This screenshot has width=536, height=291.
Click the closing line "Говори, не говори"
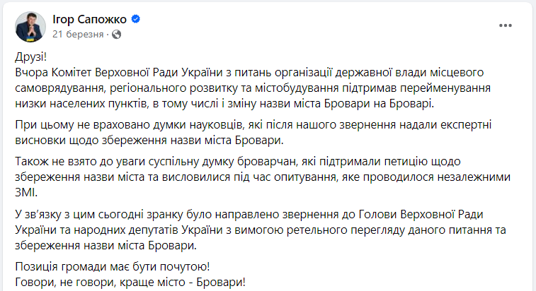(131, 283)
